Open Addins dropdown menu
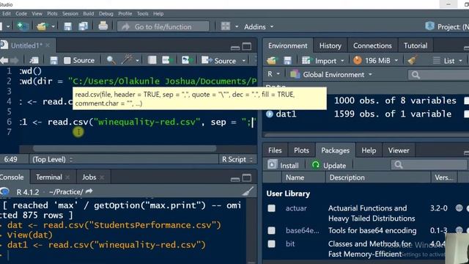Screen dimensions: 469x264 [259, 26]
